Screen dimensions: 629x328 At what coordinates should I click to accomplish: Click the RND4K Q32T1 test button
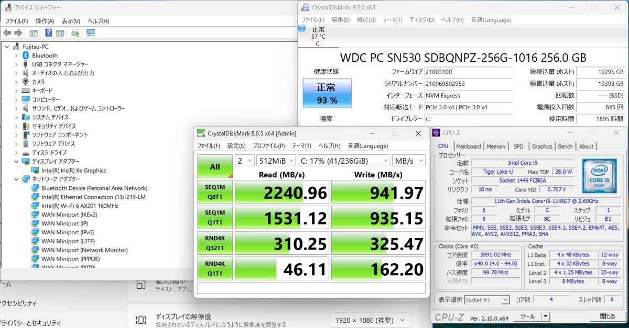point(215,243)
